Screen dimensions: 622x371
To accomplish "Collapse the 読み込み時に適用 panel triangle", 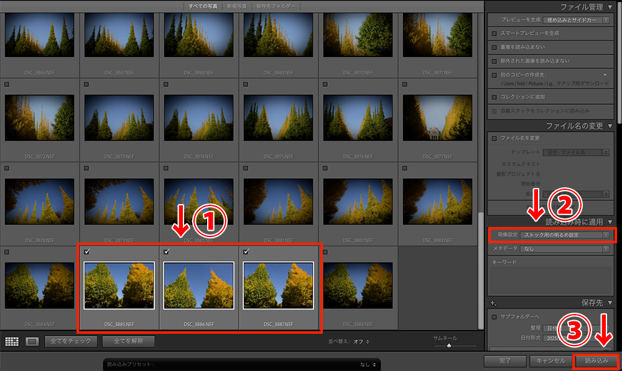I will (x=610, y=221).
